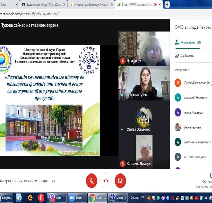The width and height of the screenshot is (212, 203).
Task: Click Світлана Тузова's video tile
Action: [x=144, y=83]
